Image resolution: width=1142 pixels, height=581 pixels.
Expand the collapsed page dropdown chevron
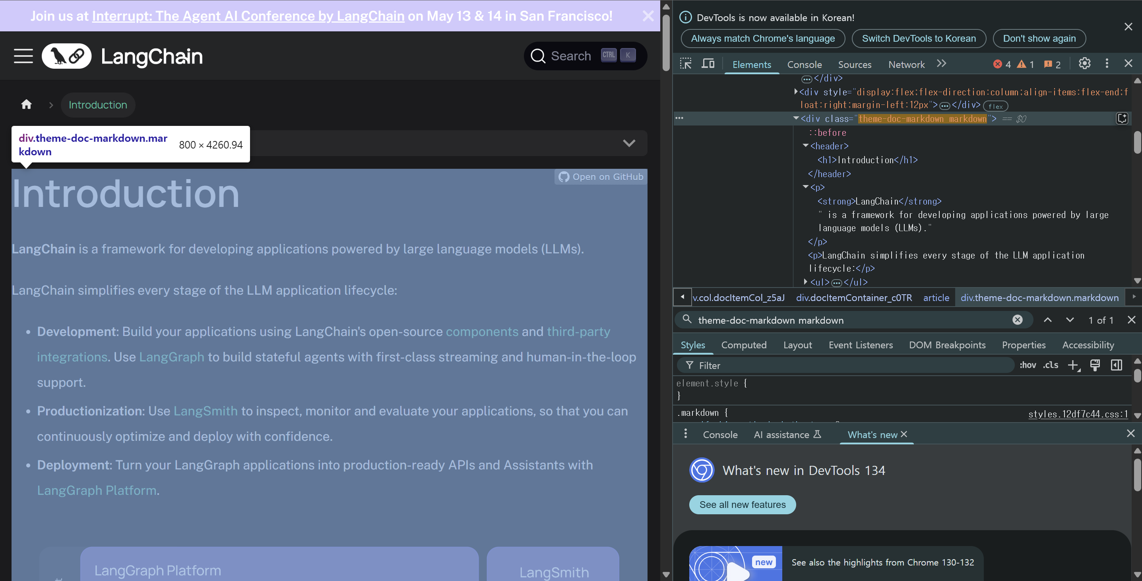tap(628, 143)
